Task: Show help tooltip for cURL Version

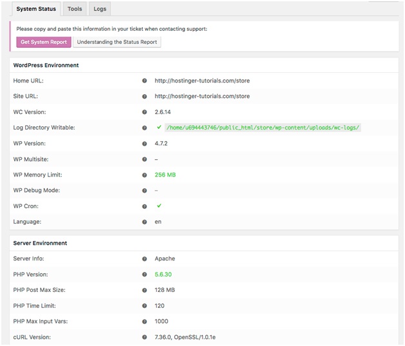Action: [144, 337]
